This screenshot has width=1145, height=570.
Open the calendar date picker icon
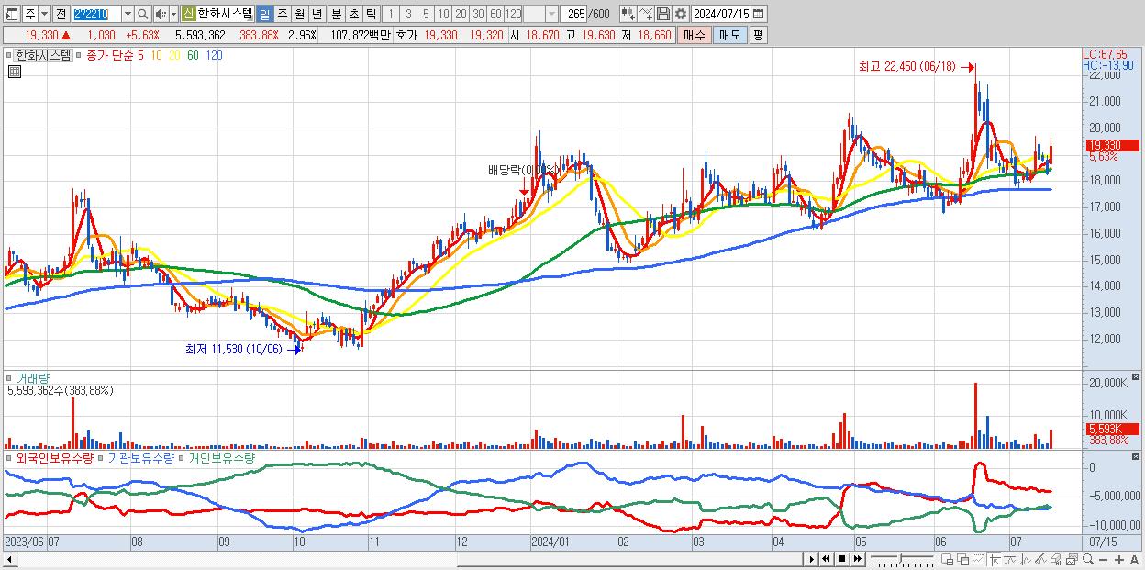click(759, 14)
